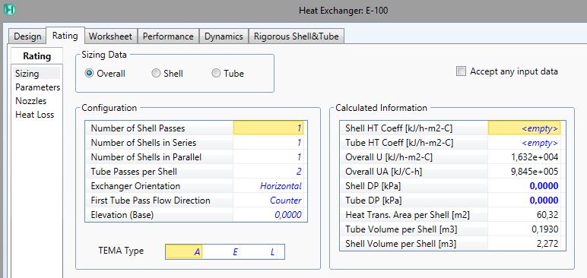587x278 pixels.
Task: Edit Number of Shells in Series value
Action: pos(268,143)
